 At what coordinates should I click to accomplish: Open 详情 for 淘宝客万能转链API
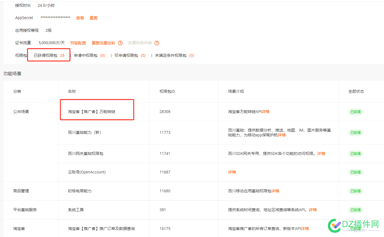pos(266,112)
